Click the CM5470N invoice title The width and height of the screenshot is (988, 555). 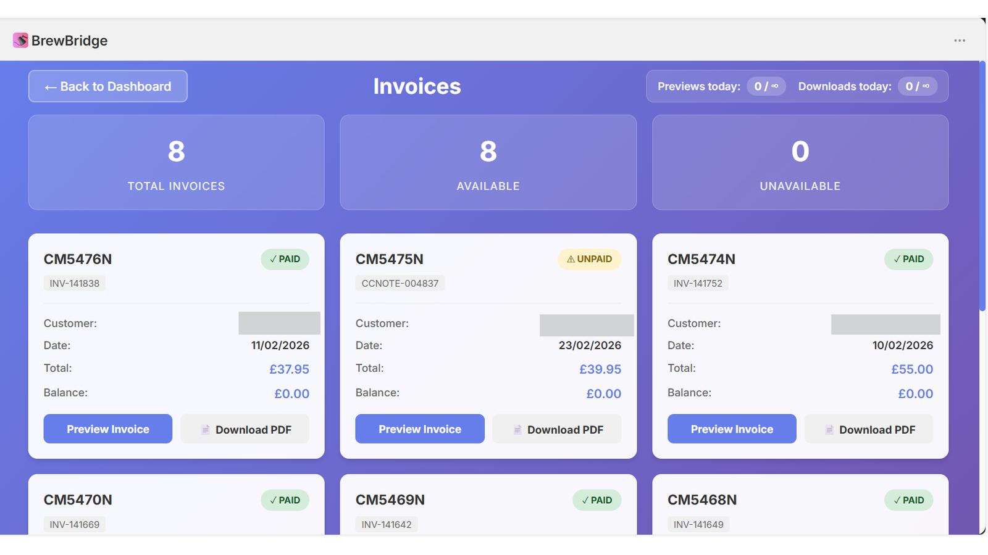click(78, 500)
